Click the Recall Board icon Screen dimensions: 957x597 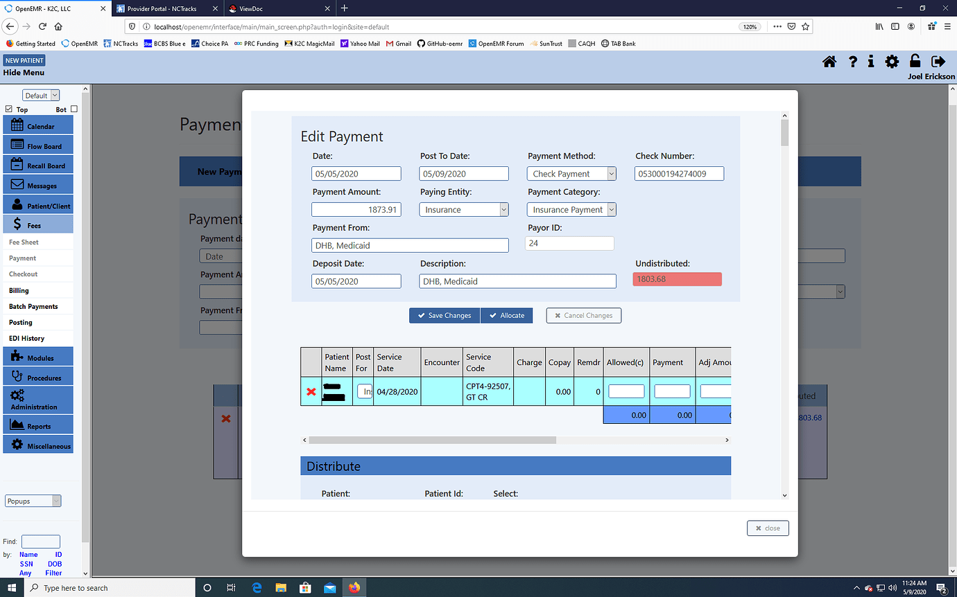pos(38,164)
